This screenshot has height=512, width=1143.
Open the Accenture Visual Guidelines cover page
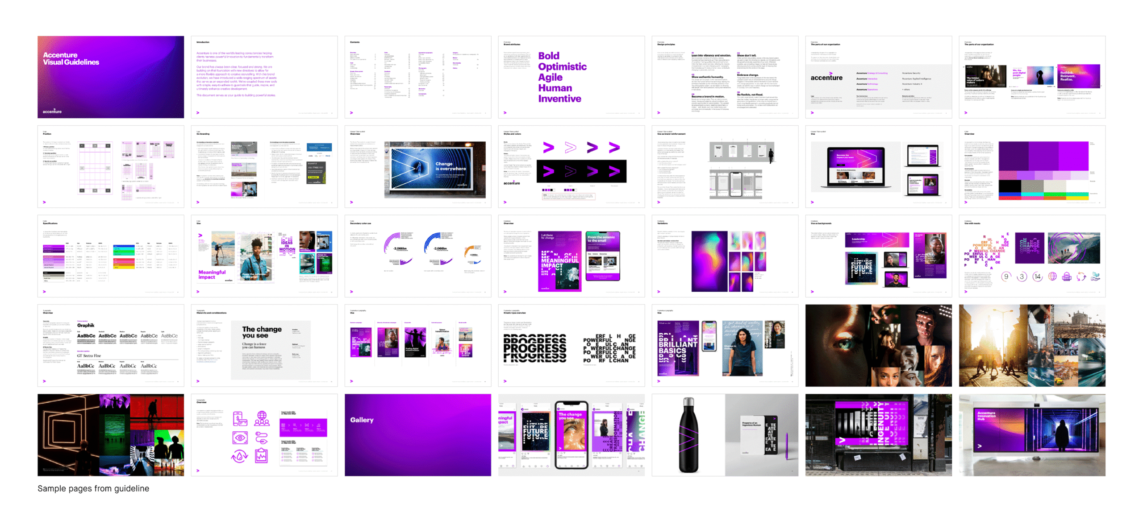coord(110,77)
